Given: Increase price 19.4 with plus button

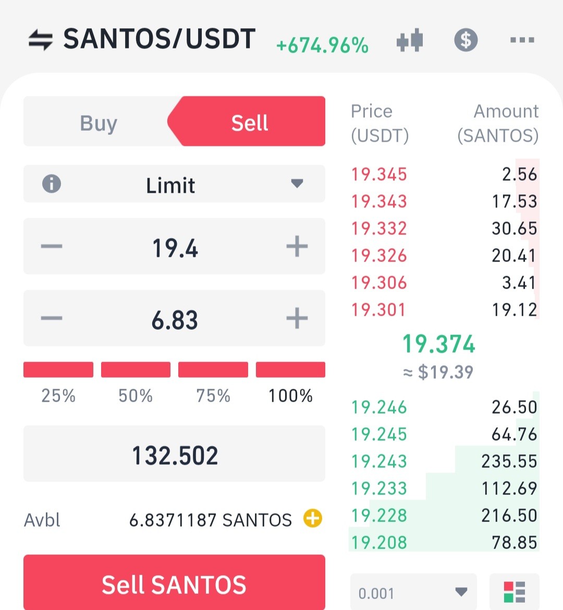Looking at the screenshot, I should pos(297,246).
